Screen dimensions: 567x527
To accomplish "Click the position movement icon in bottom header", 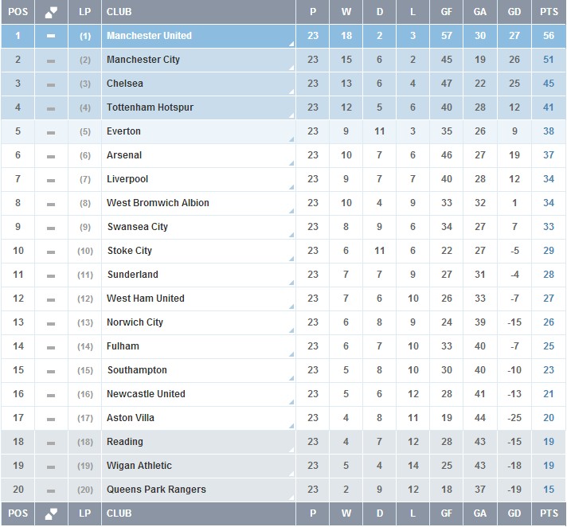I will coord(51,513).
